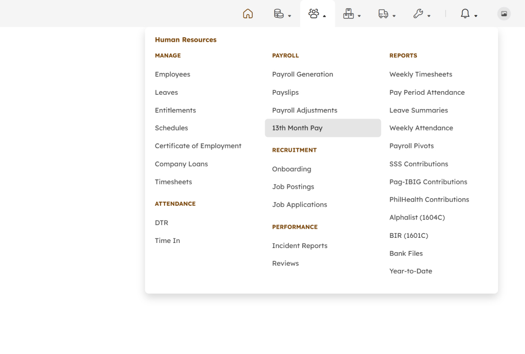Open the notifications bell icon

click(465, 14)
